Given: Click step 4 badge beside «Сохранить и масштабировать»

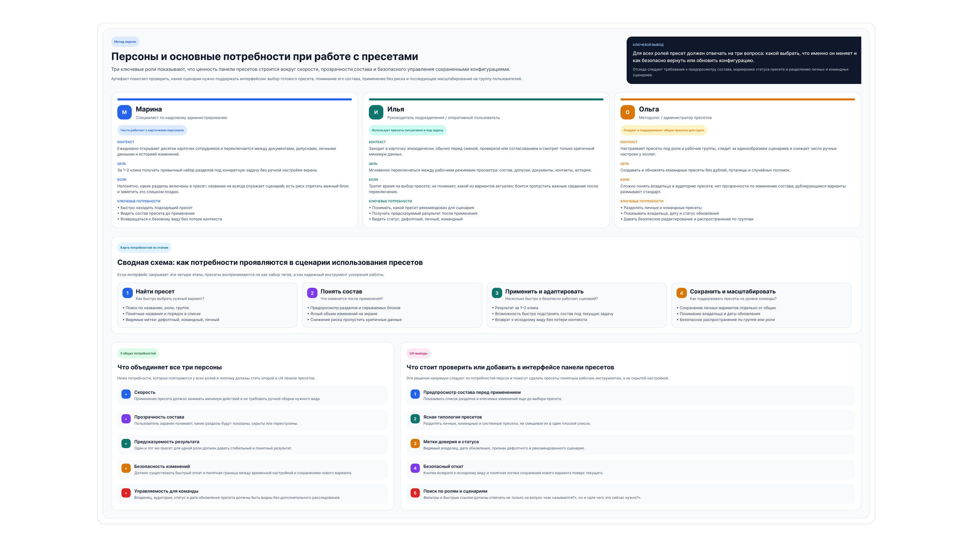Looking at the screenshot, I should pyautogui.click(x=682, y=293).
